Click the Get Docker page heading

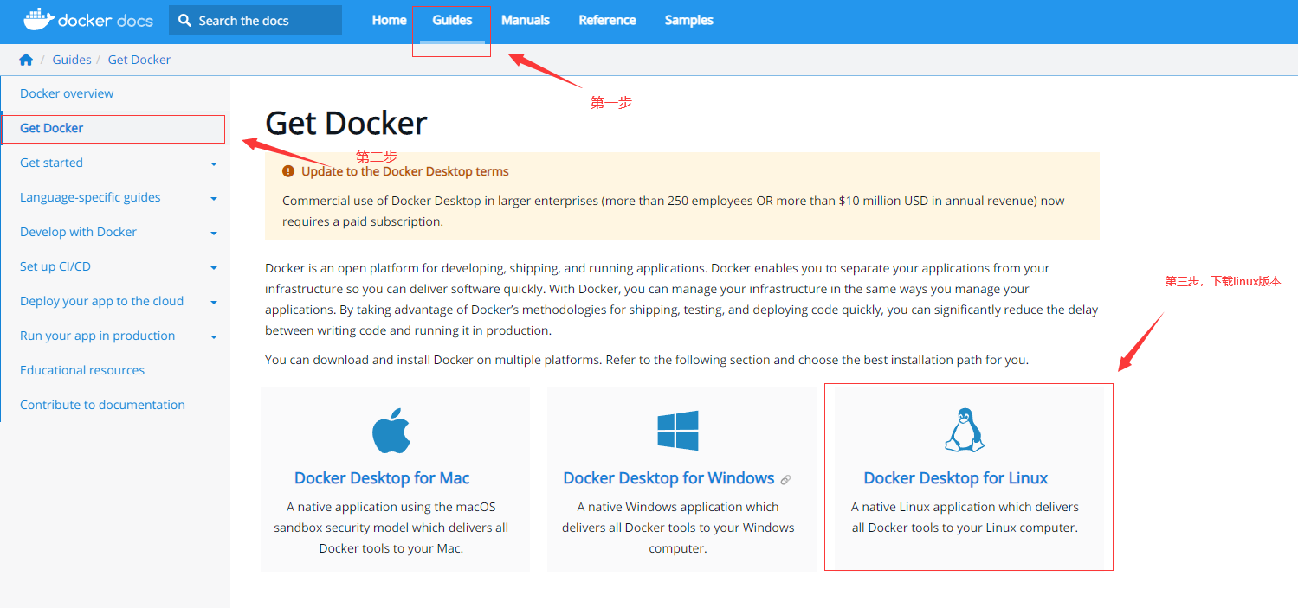(346, 123)
